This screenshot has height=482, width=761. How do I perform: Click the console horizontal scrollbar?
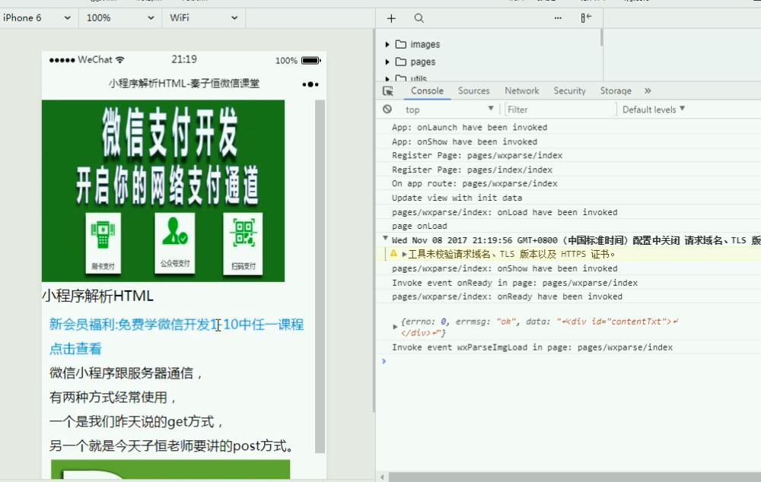(573, 477)
